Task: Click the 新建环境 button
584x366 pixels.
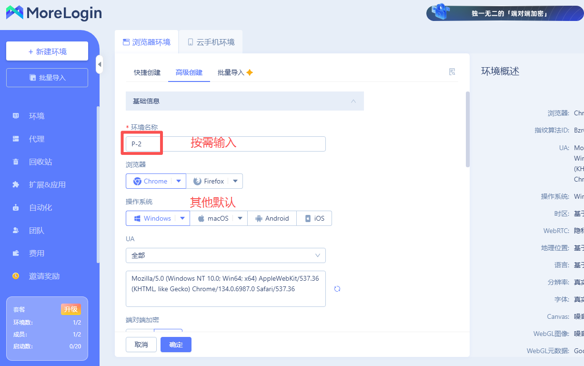Action: click(x=47, y=51)
